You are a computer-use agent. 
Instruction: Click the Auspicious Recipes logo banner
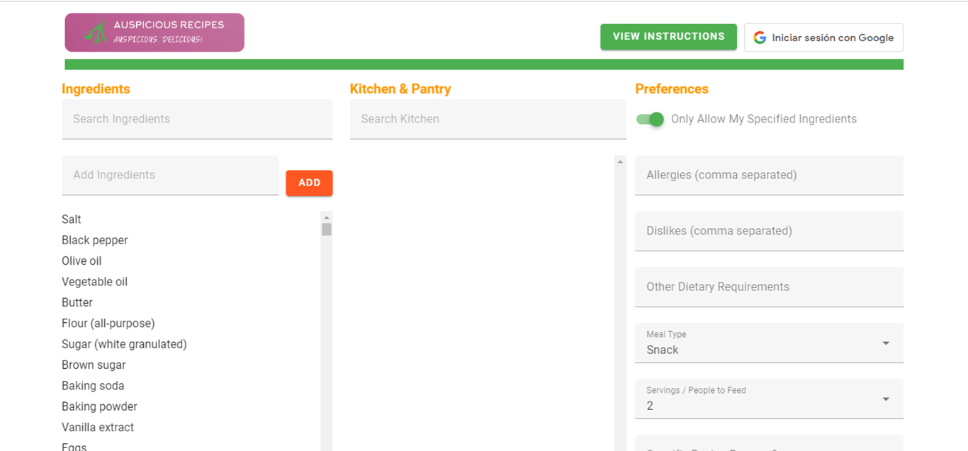tap(154, 33)
